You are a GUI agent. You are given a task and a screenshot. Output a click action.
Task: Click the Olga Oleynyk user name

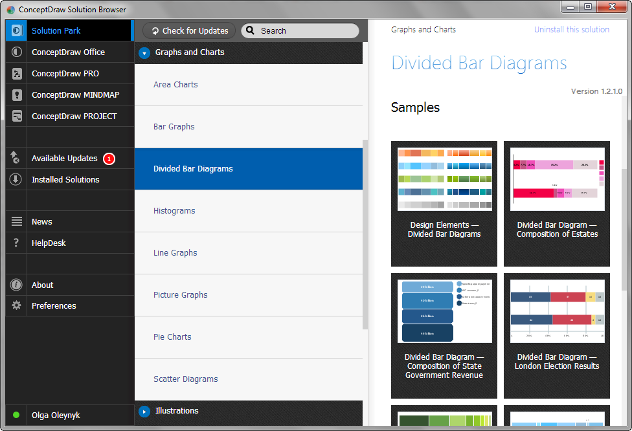[56, 415]
